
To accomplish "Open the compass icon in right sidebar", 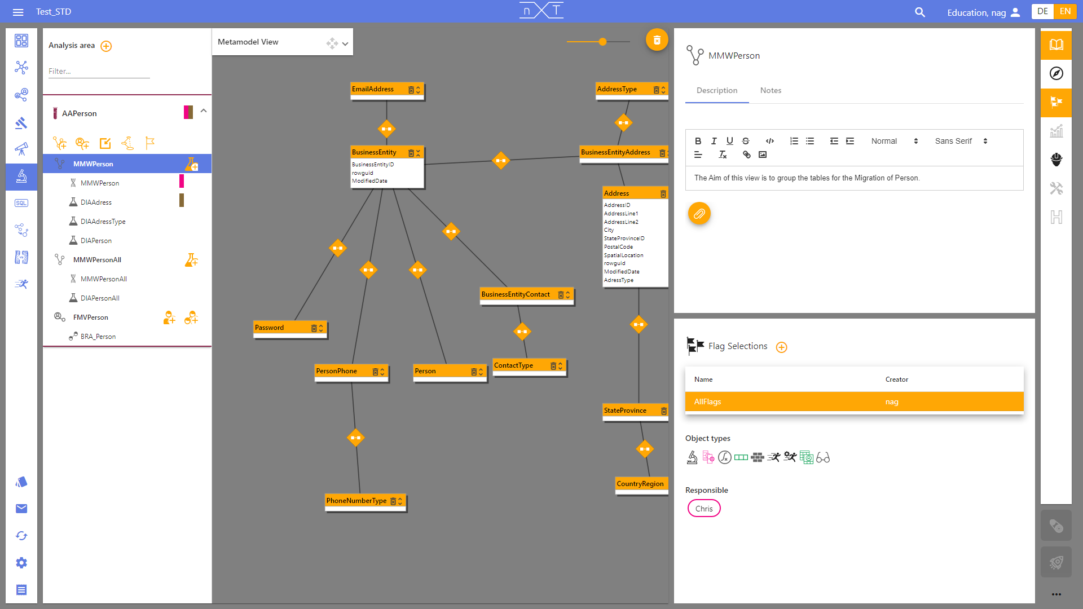I will pos(1056,73).
